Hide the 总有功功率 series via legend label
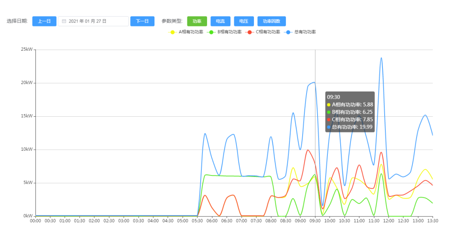461x230 pixels. [305, 32]
